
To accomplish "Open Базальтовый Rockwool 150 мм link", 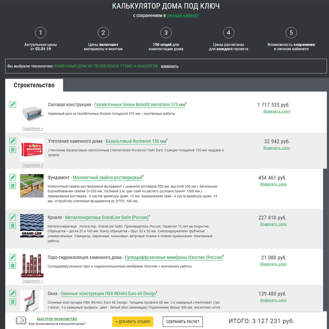I will (136, 141).
